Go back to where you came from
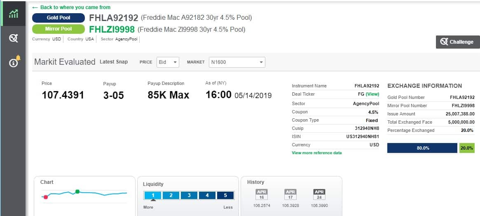Image resolution: width=480 pixels, height=216 pixels. pos(71,7)
